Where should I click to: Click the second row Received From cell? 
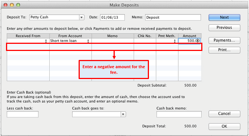click(28, 47)
